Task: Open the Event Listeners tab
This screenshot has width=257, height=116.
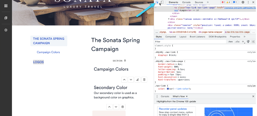Action: tap(197, 37)
